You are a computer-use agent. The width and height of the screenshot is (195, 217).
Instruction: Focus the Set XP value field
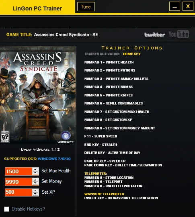pyautogui.click(x=18, y=192)
